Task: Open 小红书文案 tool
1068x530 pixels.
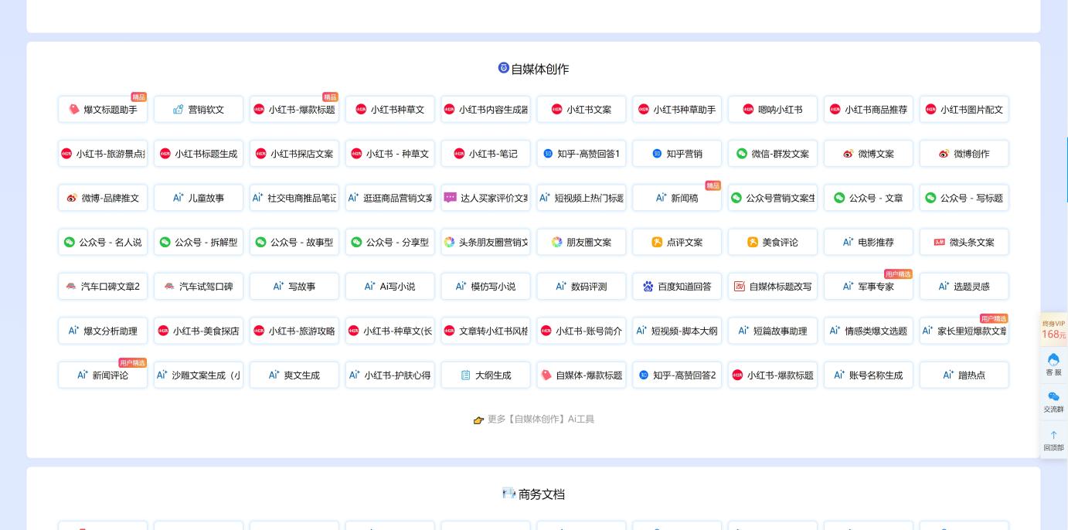Action: (x=582, y=110)
